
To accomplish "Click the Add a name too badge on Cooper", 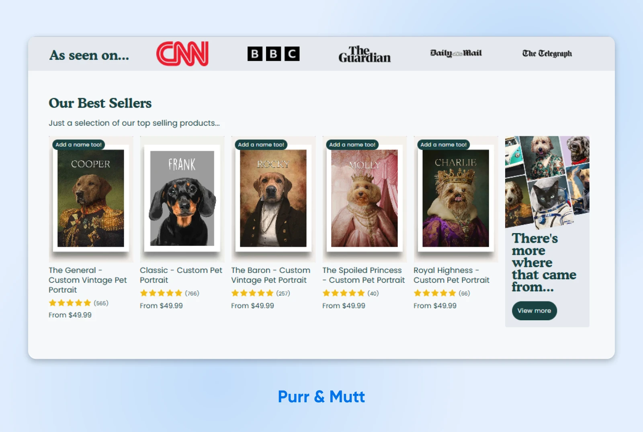I will point(79,145).
